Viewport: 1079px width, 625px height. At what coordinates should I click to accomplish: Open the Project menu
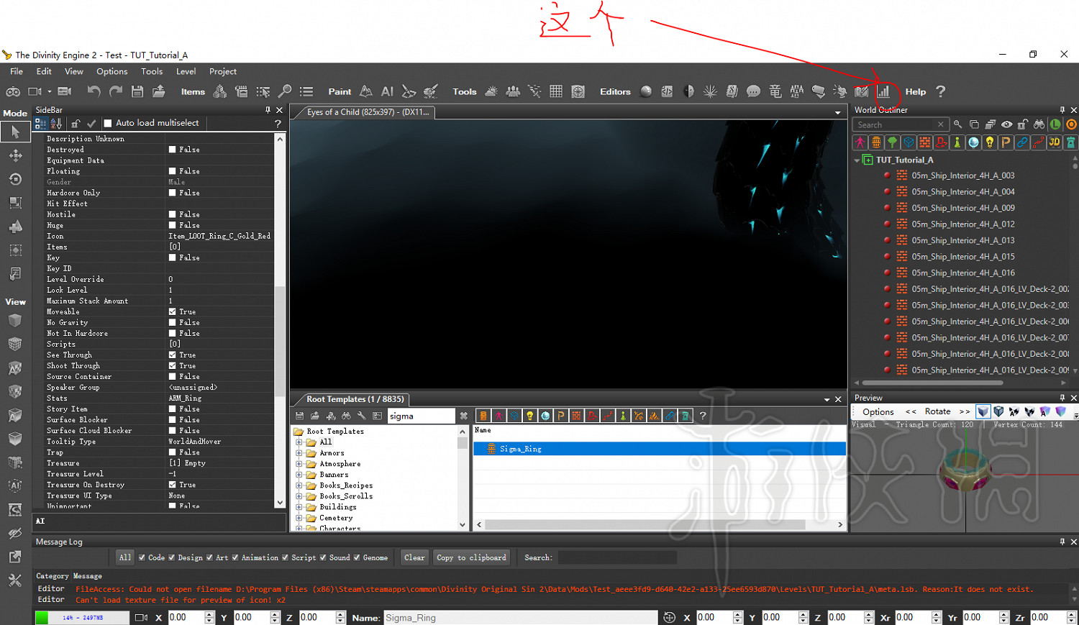tap(222, 71)
